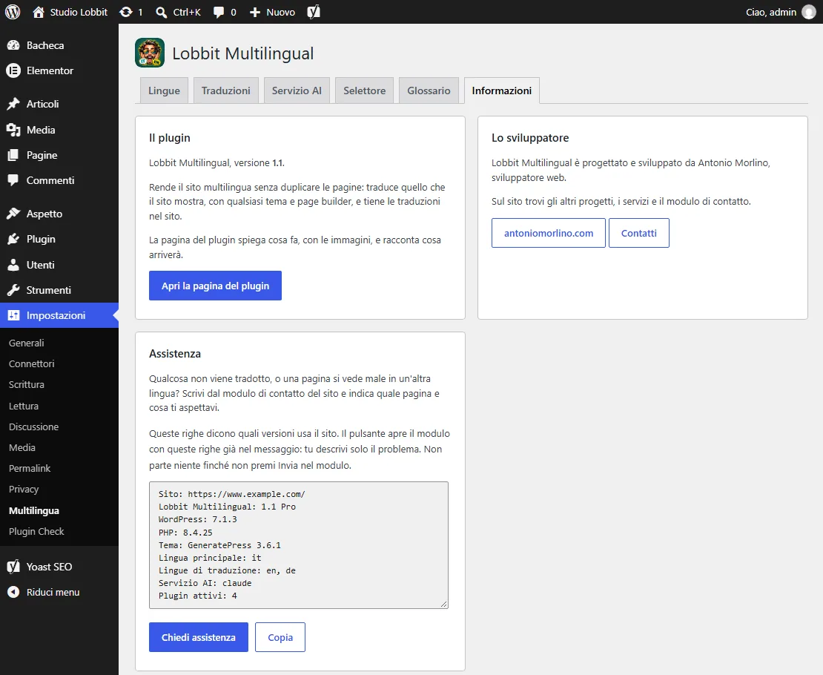Open the updates icon in admin bar

click(125, 12)
